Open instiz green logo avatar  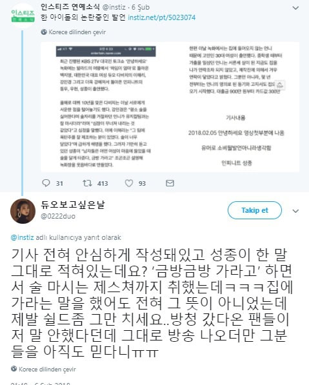23,15
